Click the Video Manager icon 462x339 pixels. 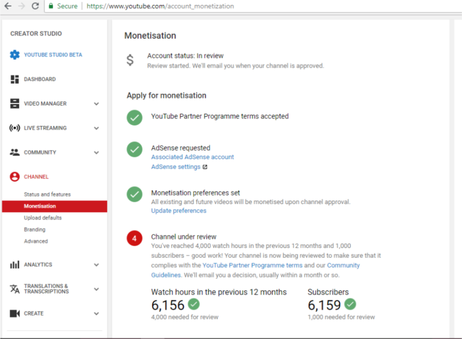(x=15, y=104)
